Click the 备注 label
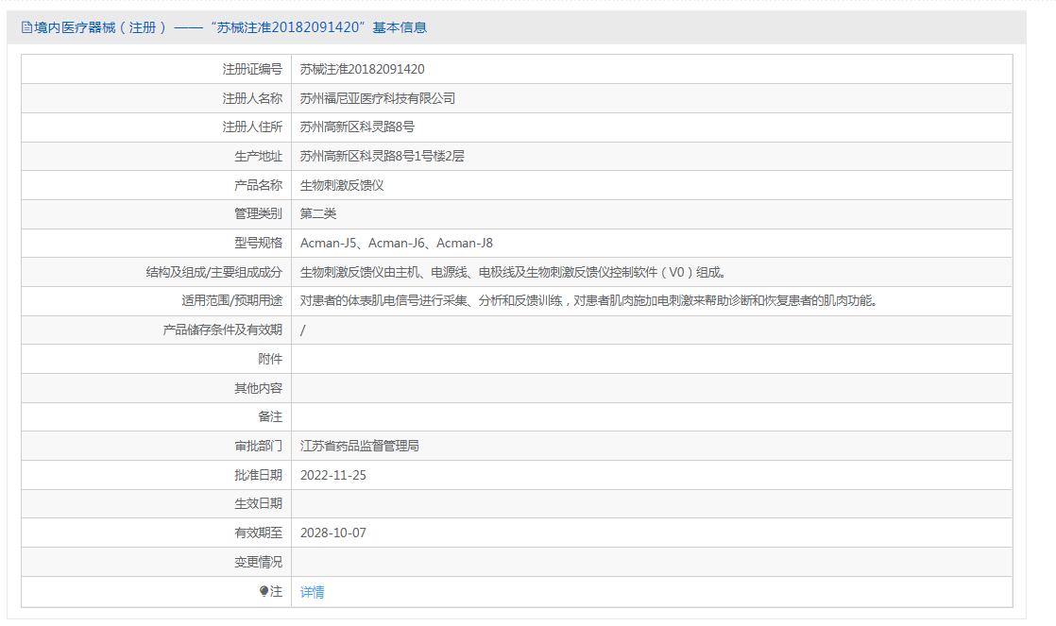 click(x=271, y=416)
